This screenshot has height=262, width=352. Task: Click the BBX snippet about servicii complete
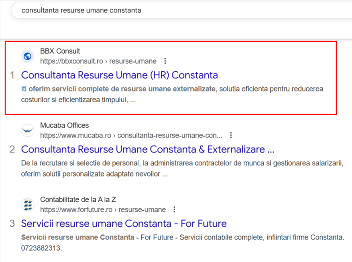point(172,94)
